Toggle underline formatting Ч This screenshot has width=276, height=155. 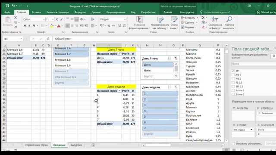[x=34, y=26]
